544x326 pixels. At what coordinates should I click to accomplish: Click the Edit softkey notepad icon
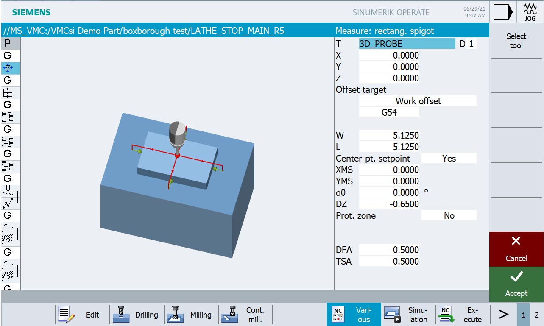66,315
